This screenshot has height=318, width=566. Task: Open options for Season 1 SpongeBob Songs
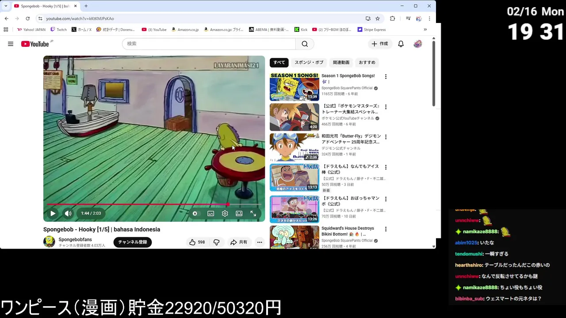(x=386, y=76)
